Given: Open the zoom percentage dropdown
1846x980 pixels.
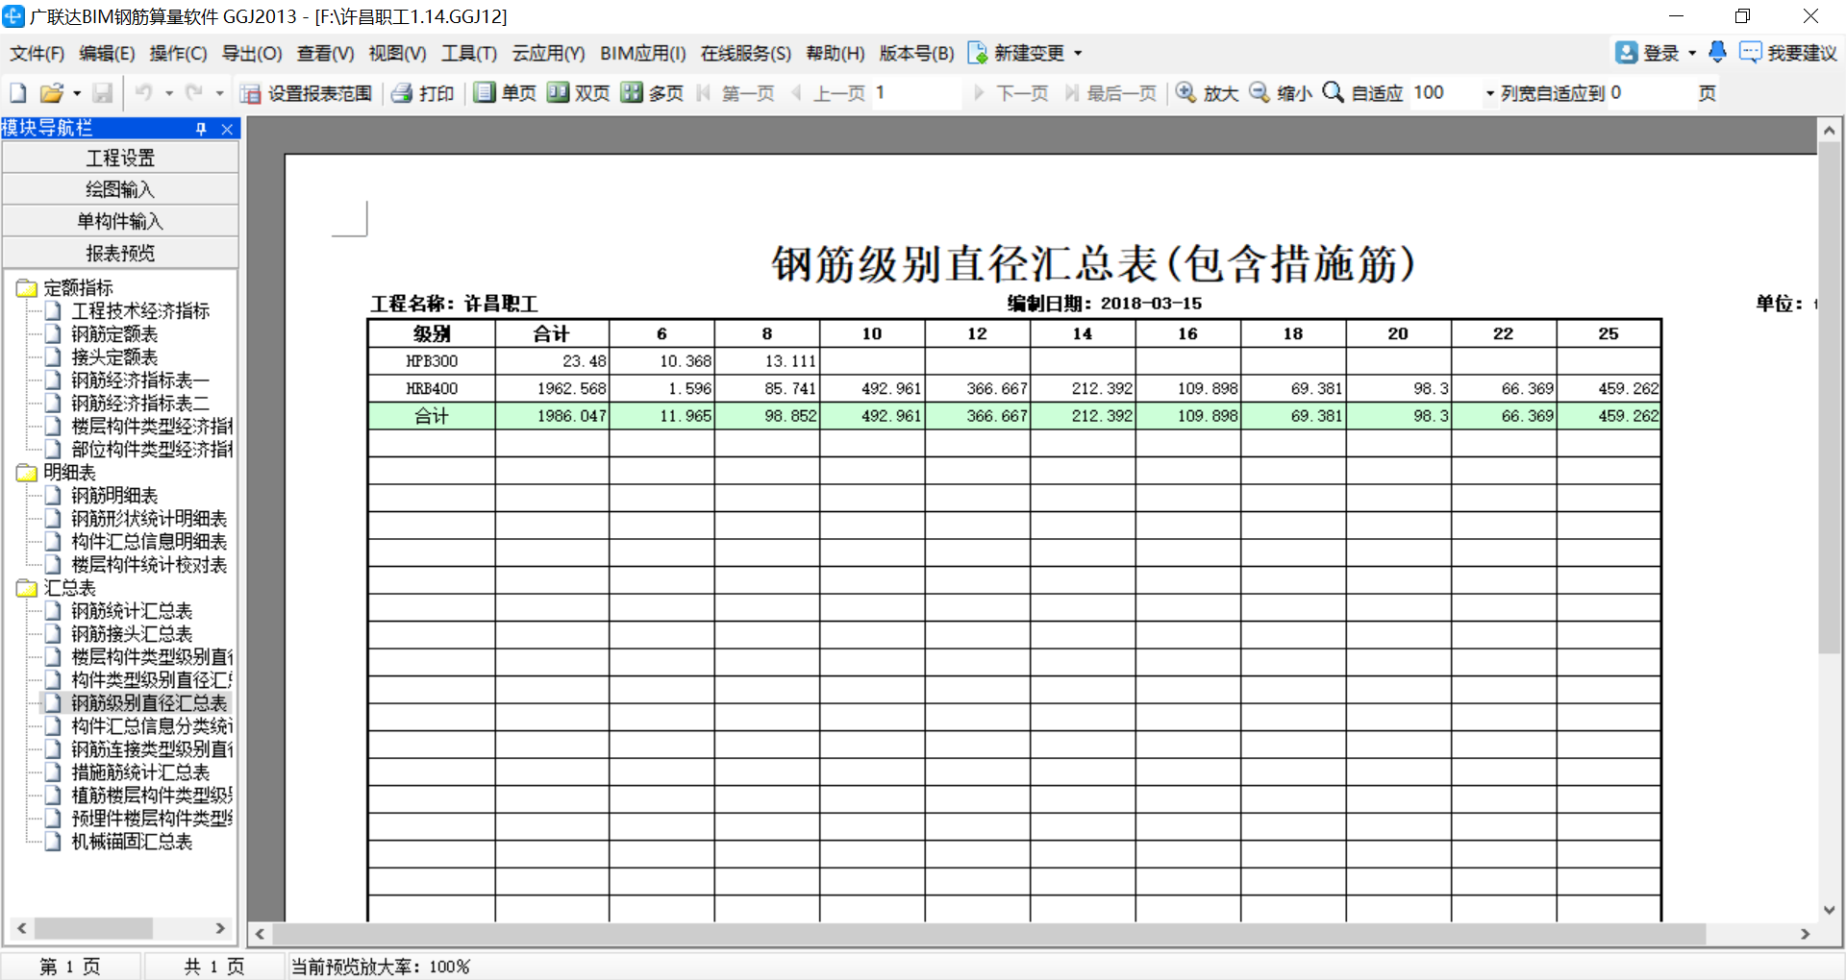Looking at the screenshot, I should click(1490, 94).
